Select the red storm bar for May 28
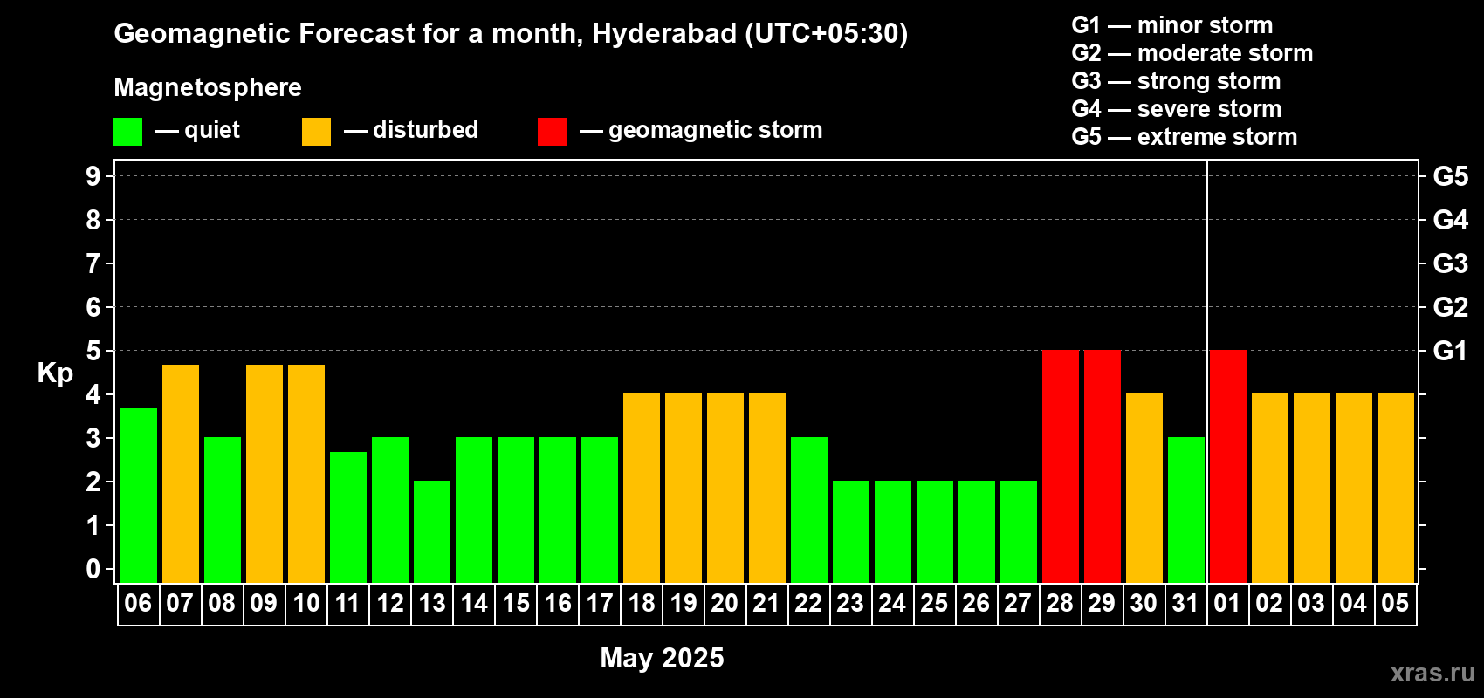This screenshot has width=1484, height=698. [1061, 466]
